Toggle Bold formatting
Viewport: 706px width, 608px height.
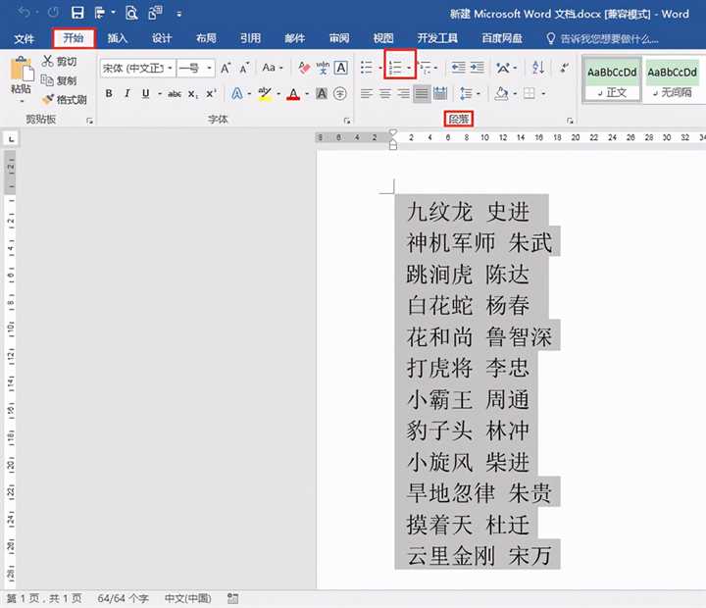[109, 94]
